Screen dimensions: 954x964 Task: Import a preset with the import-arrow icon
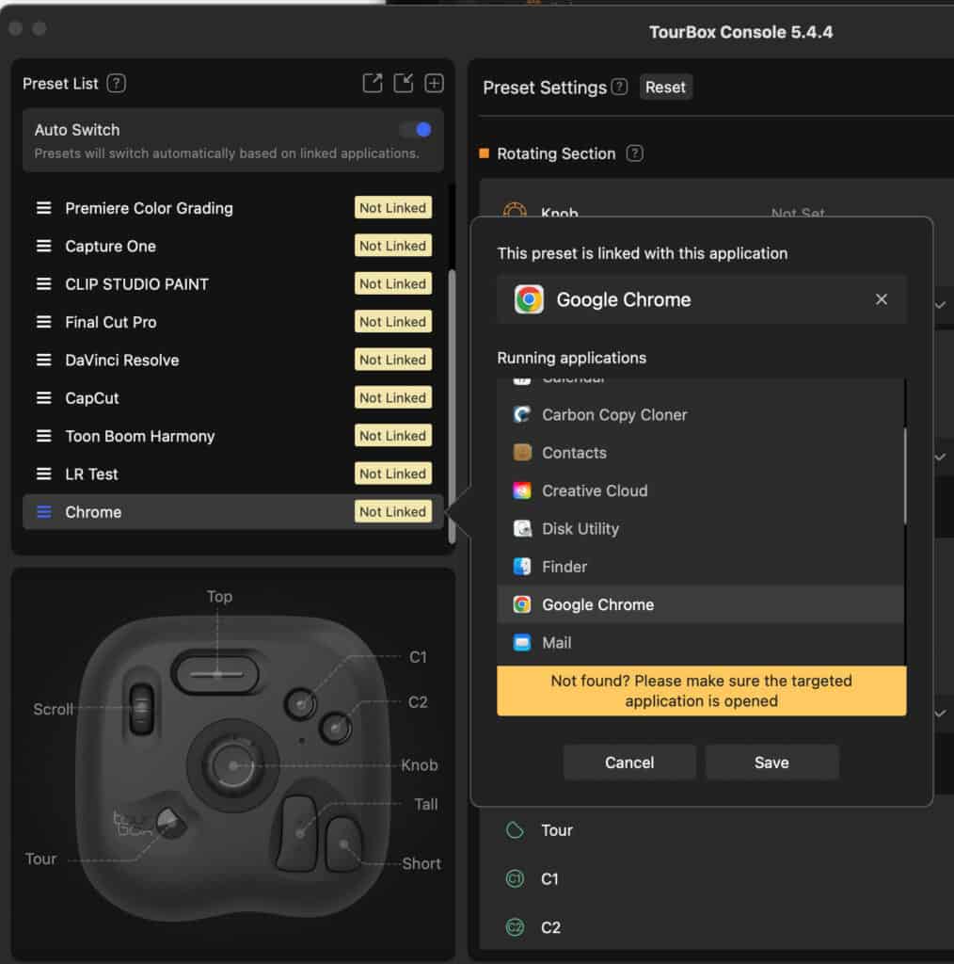pos(403,83)
